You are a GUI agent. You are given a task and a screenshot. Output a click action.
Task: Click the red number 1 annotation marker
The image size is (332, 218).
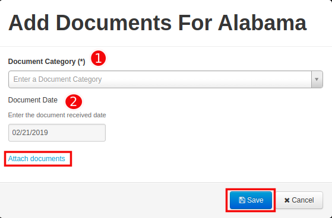(99, 58)
